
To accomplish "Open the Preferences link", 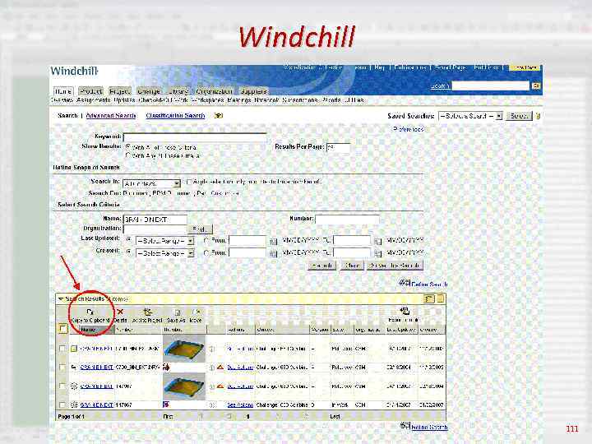I will pyautogui.click(x=408, y=129).
